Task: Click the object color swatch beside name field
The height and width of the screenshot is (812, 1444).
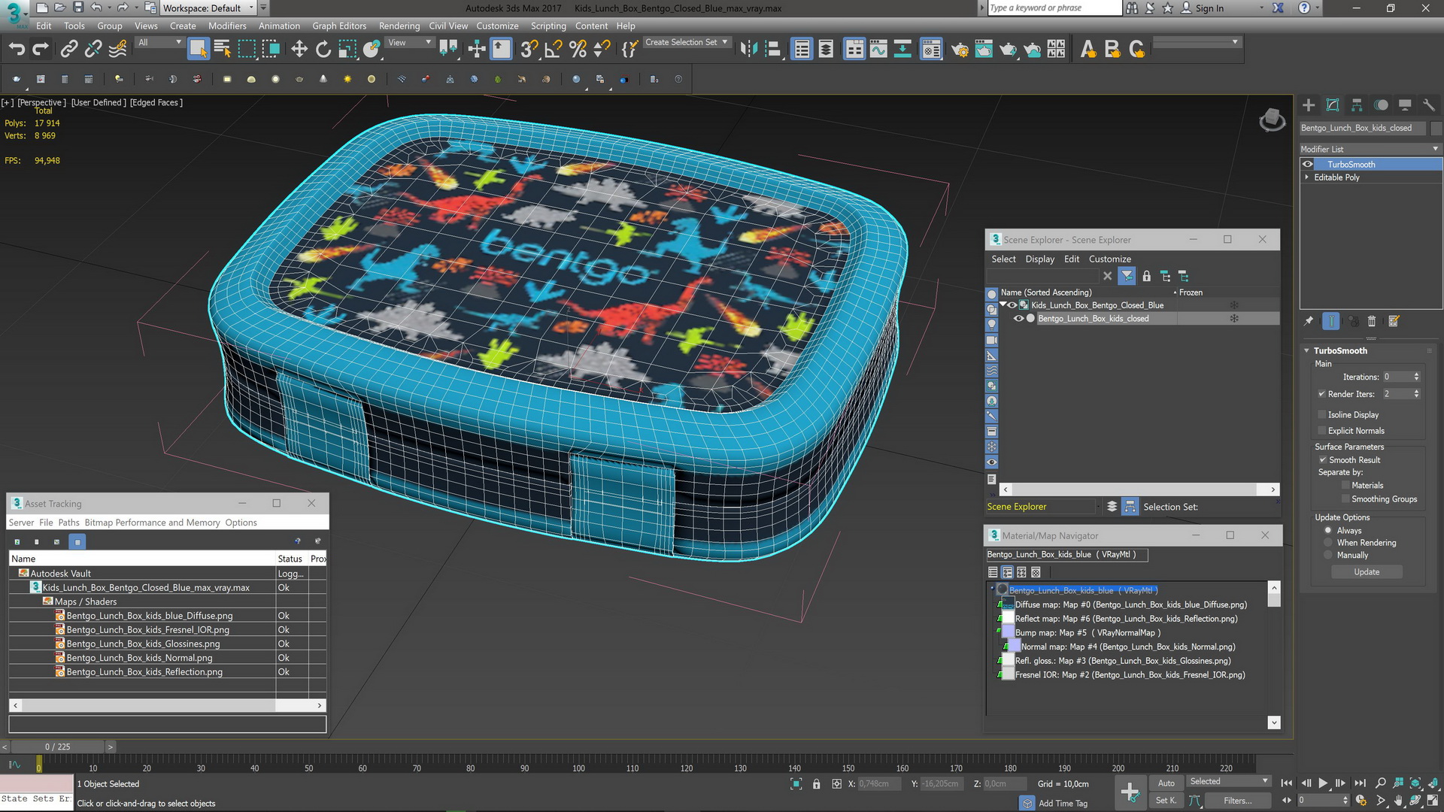Action: point(1436,128)
